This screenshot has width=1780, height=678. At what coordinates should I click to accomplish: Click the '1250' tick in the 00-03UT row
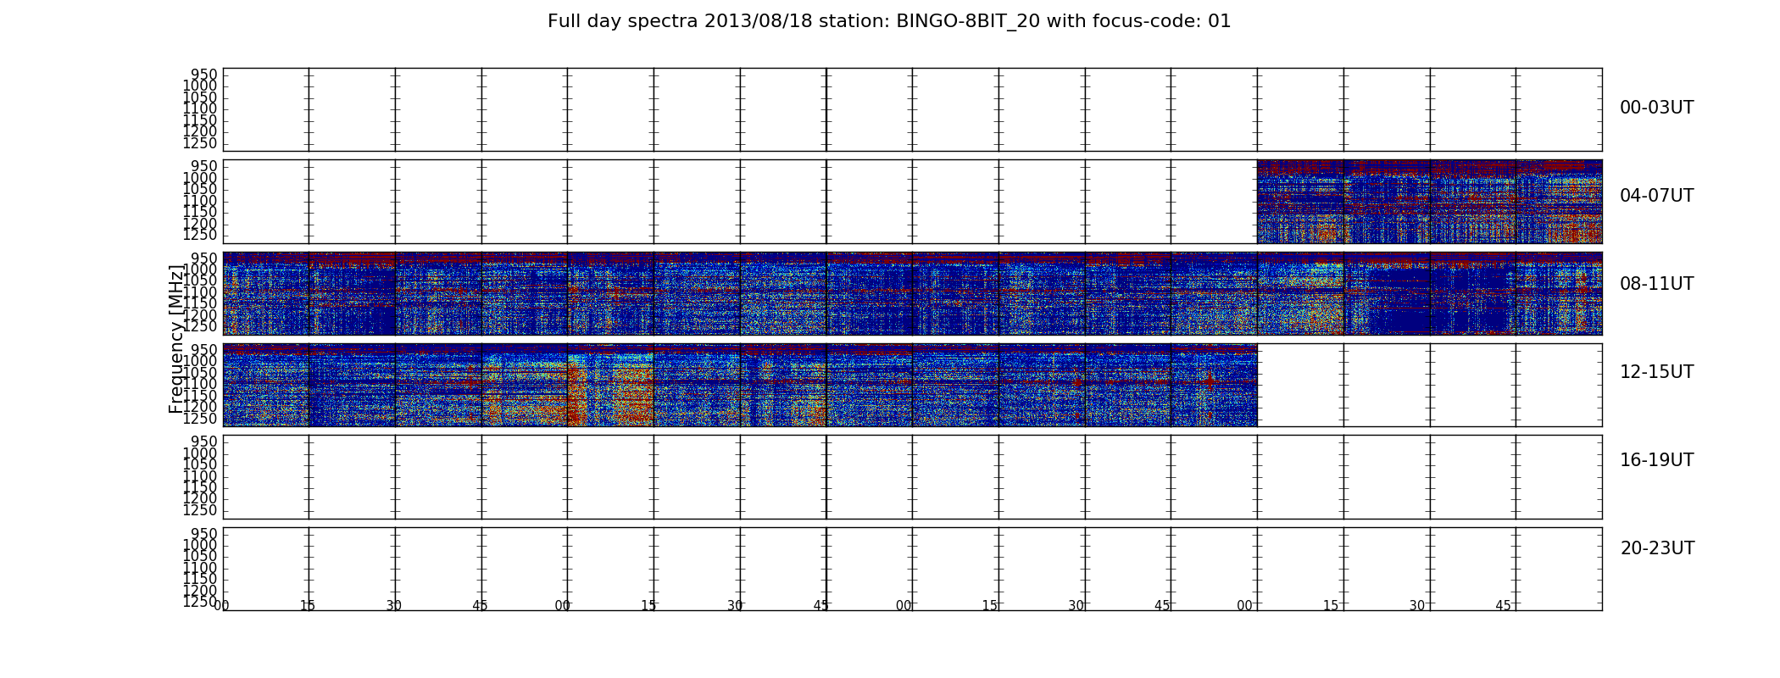click(x=200, y=143)
